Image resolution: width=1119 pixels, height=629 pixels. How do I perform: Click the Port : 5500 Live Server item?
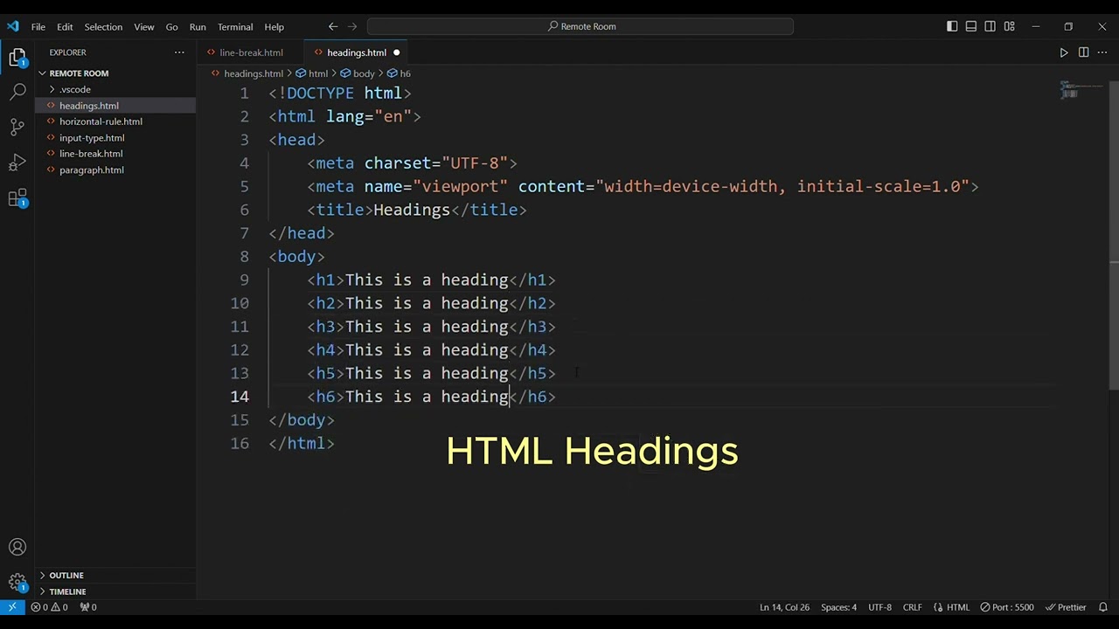tap(1007, 607)
